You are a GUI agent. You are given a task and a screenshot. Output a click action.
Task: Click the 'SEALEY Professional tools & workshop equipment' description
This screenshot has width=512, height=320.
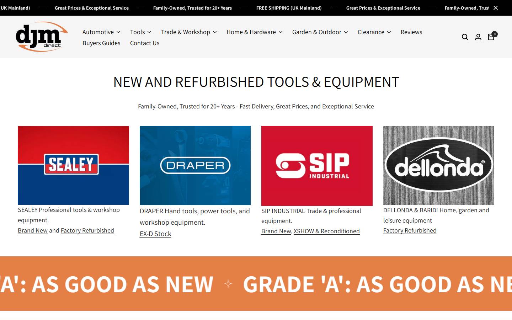click(x=69, y=215)
